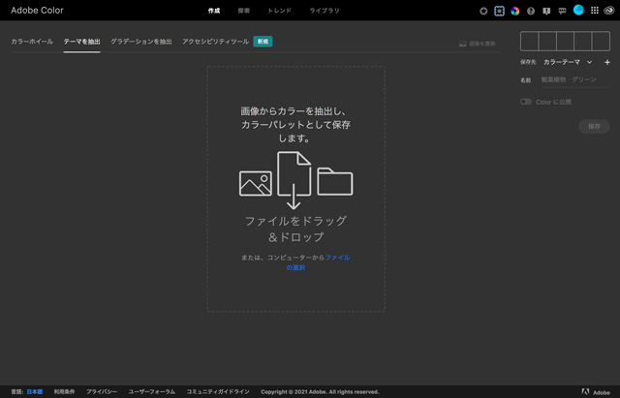Click the folder icon in drop zone

pos(335,181)
